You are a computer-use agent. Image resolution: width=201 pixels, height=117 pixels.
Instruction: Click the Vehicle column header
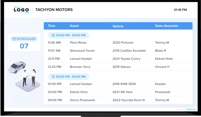tap(118, 26)
